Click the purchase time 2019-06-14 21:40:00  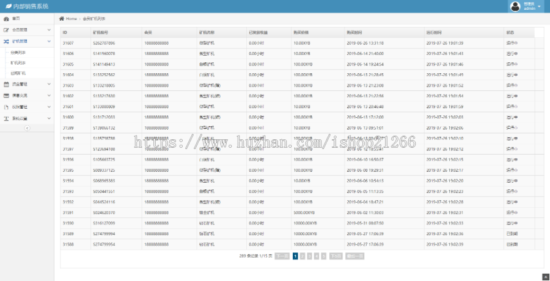[x=365, y=54]
